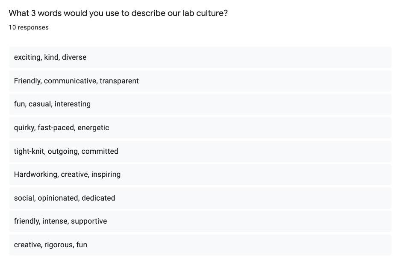Select the 'friendly, intense, supportive' response row
The image size is (400, 269).
click(x=200, y=221)
